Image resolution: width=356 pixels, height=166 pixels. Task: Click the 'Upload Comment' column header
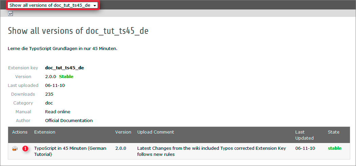tap(156, 132)
